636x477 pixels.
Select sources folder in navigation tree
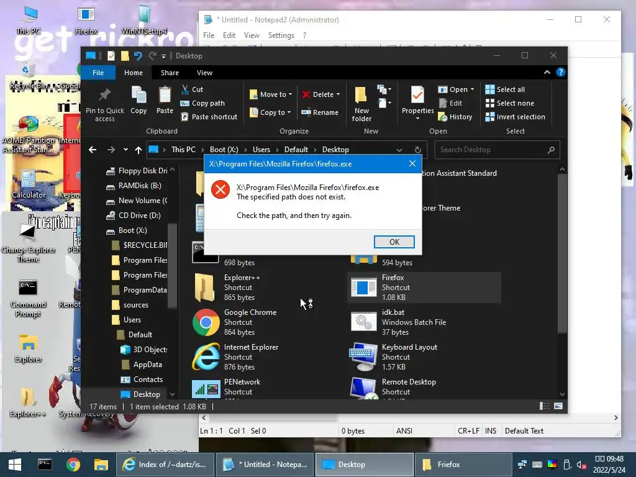135,305
